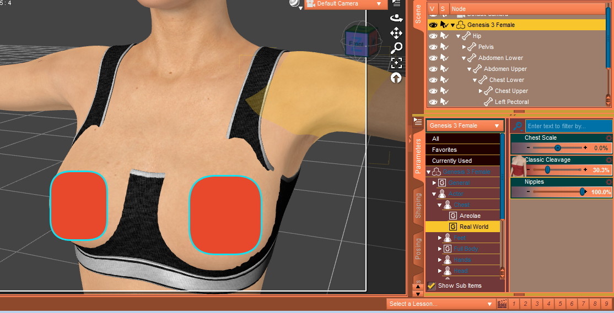
Task: Open the DrawStyle sphere dropdown
Action: tap(296, 4)
